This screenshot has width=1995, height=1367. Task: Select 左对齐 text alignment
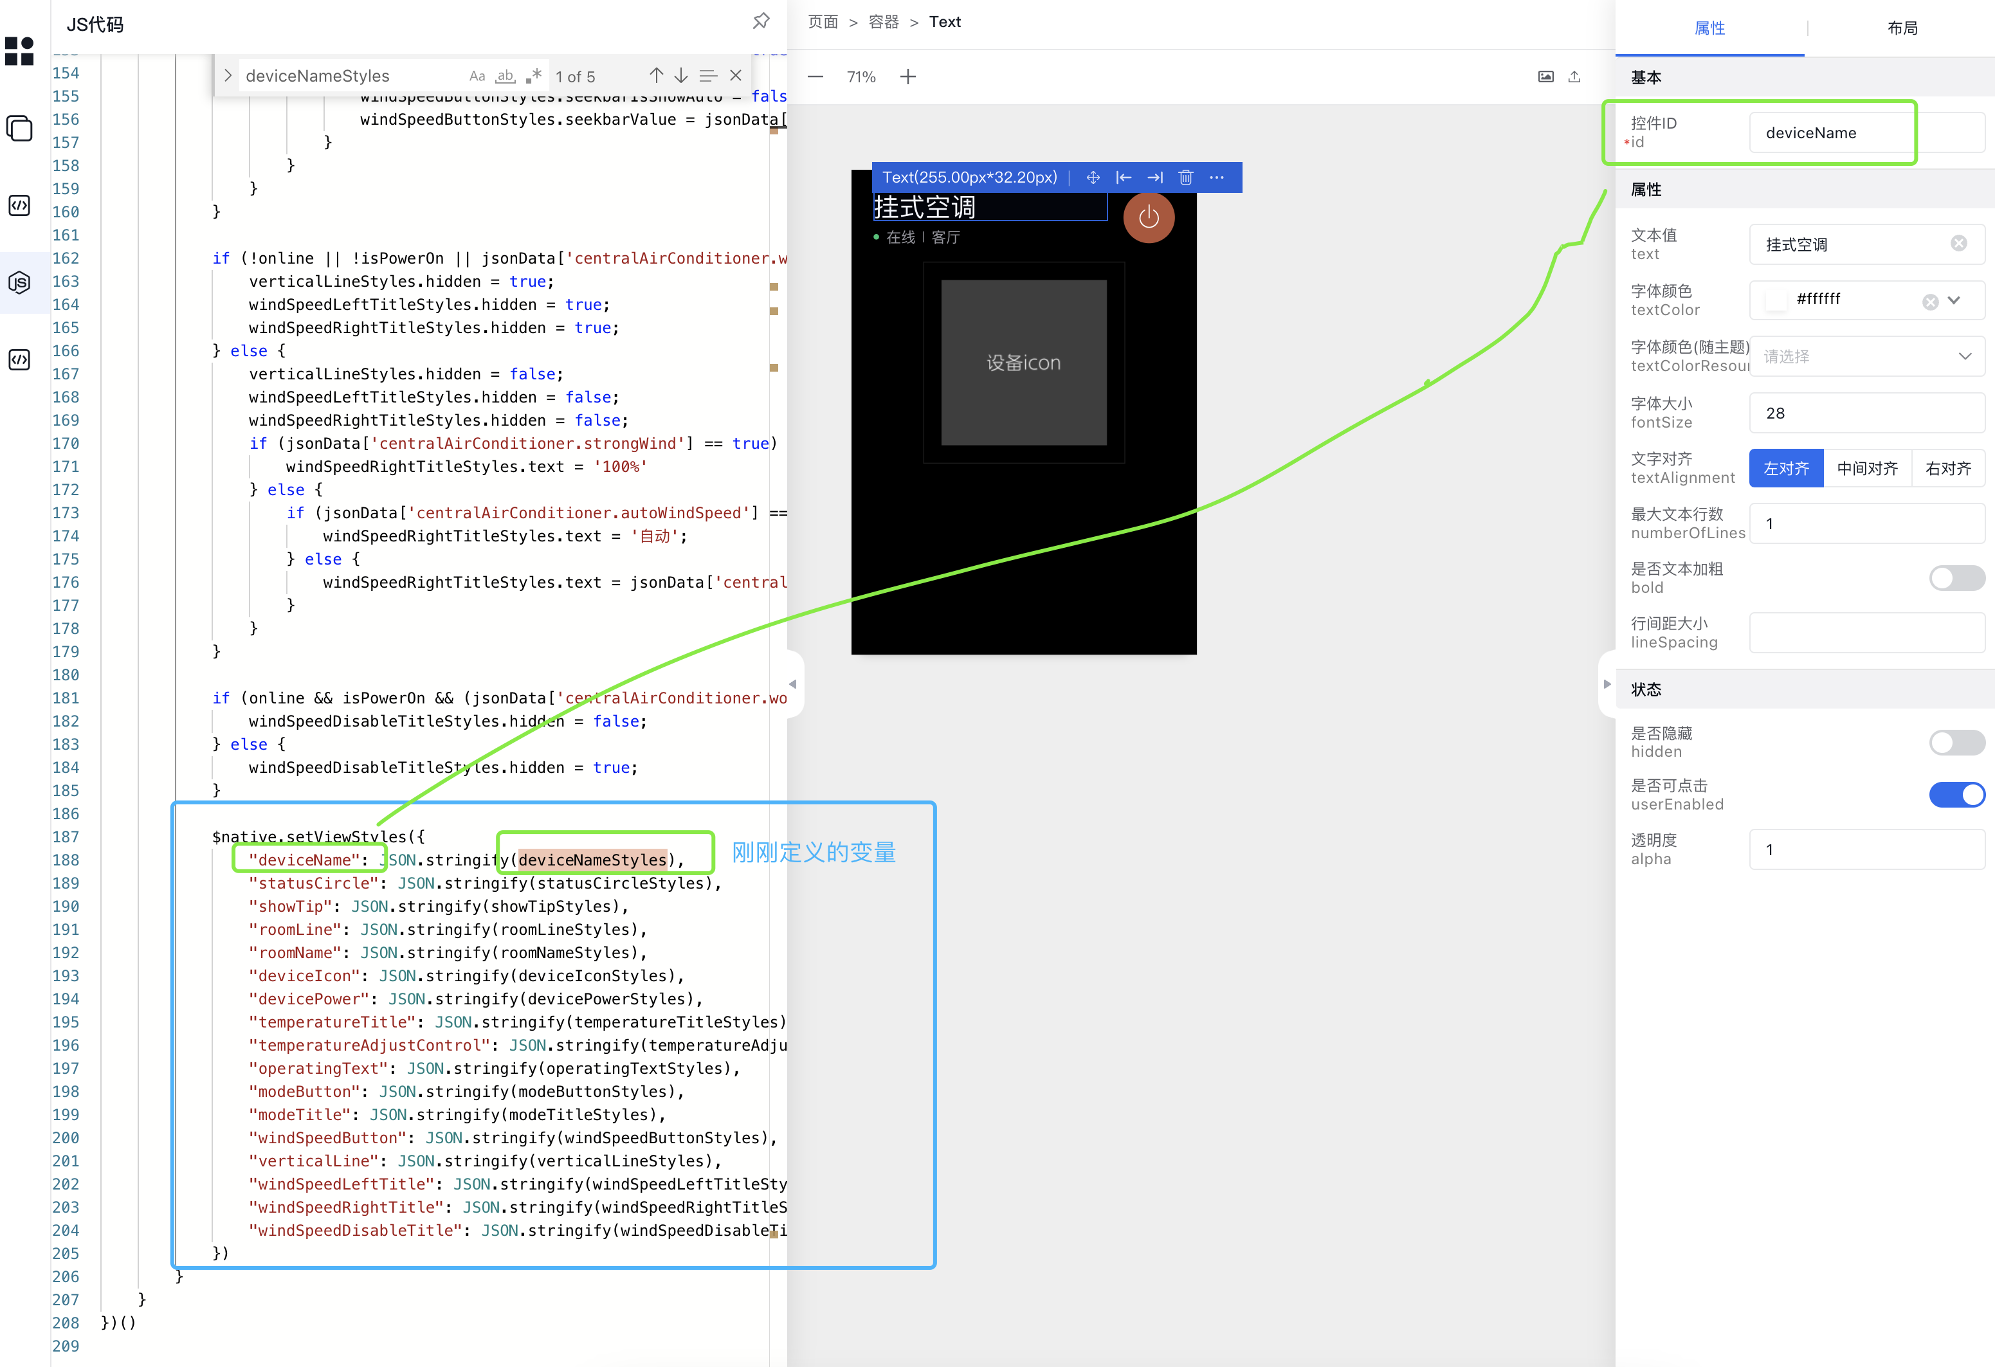1787,469
